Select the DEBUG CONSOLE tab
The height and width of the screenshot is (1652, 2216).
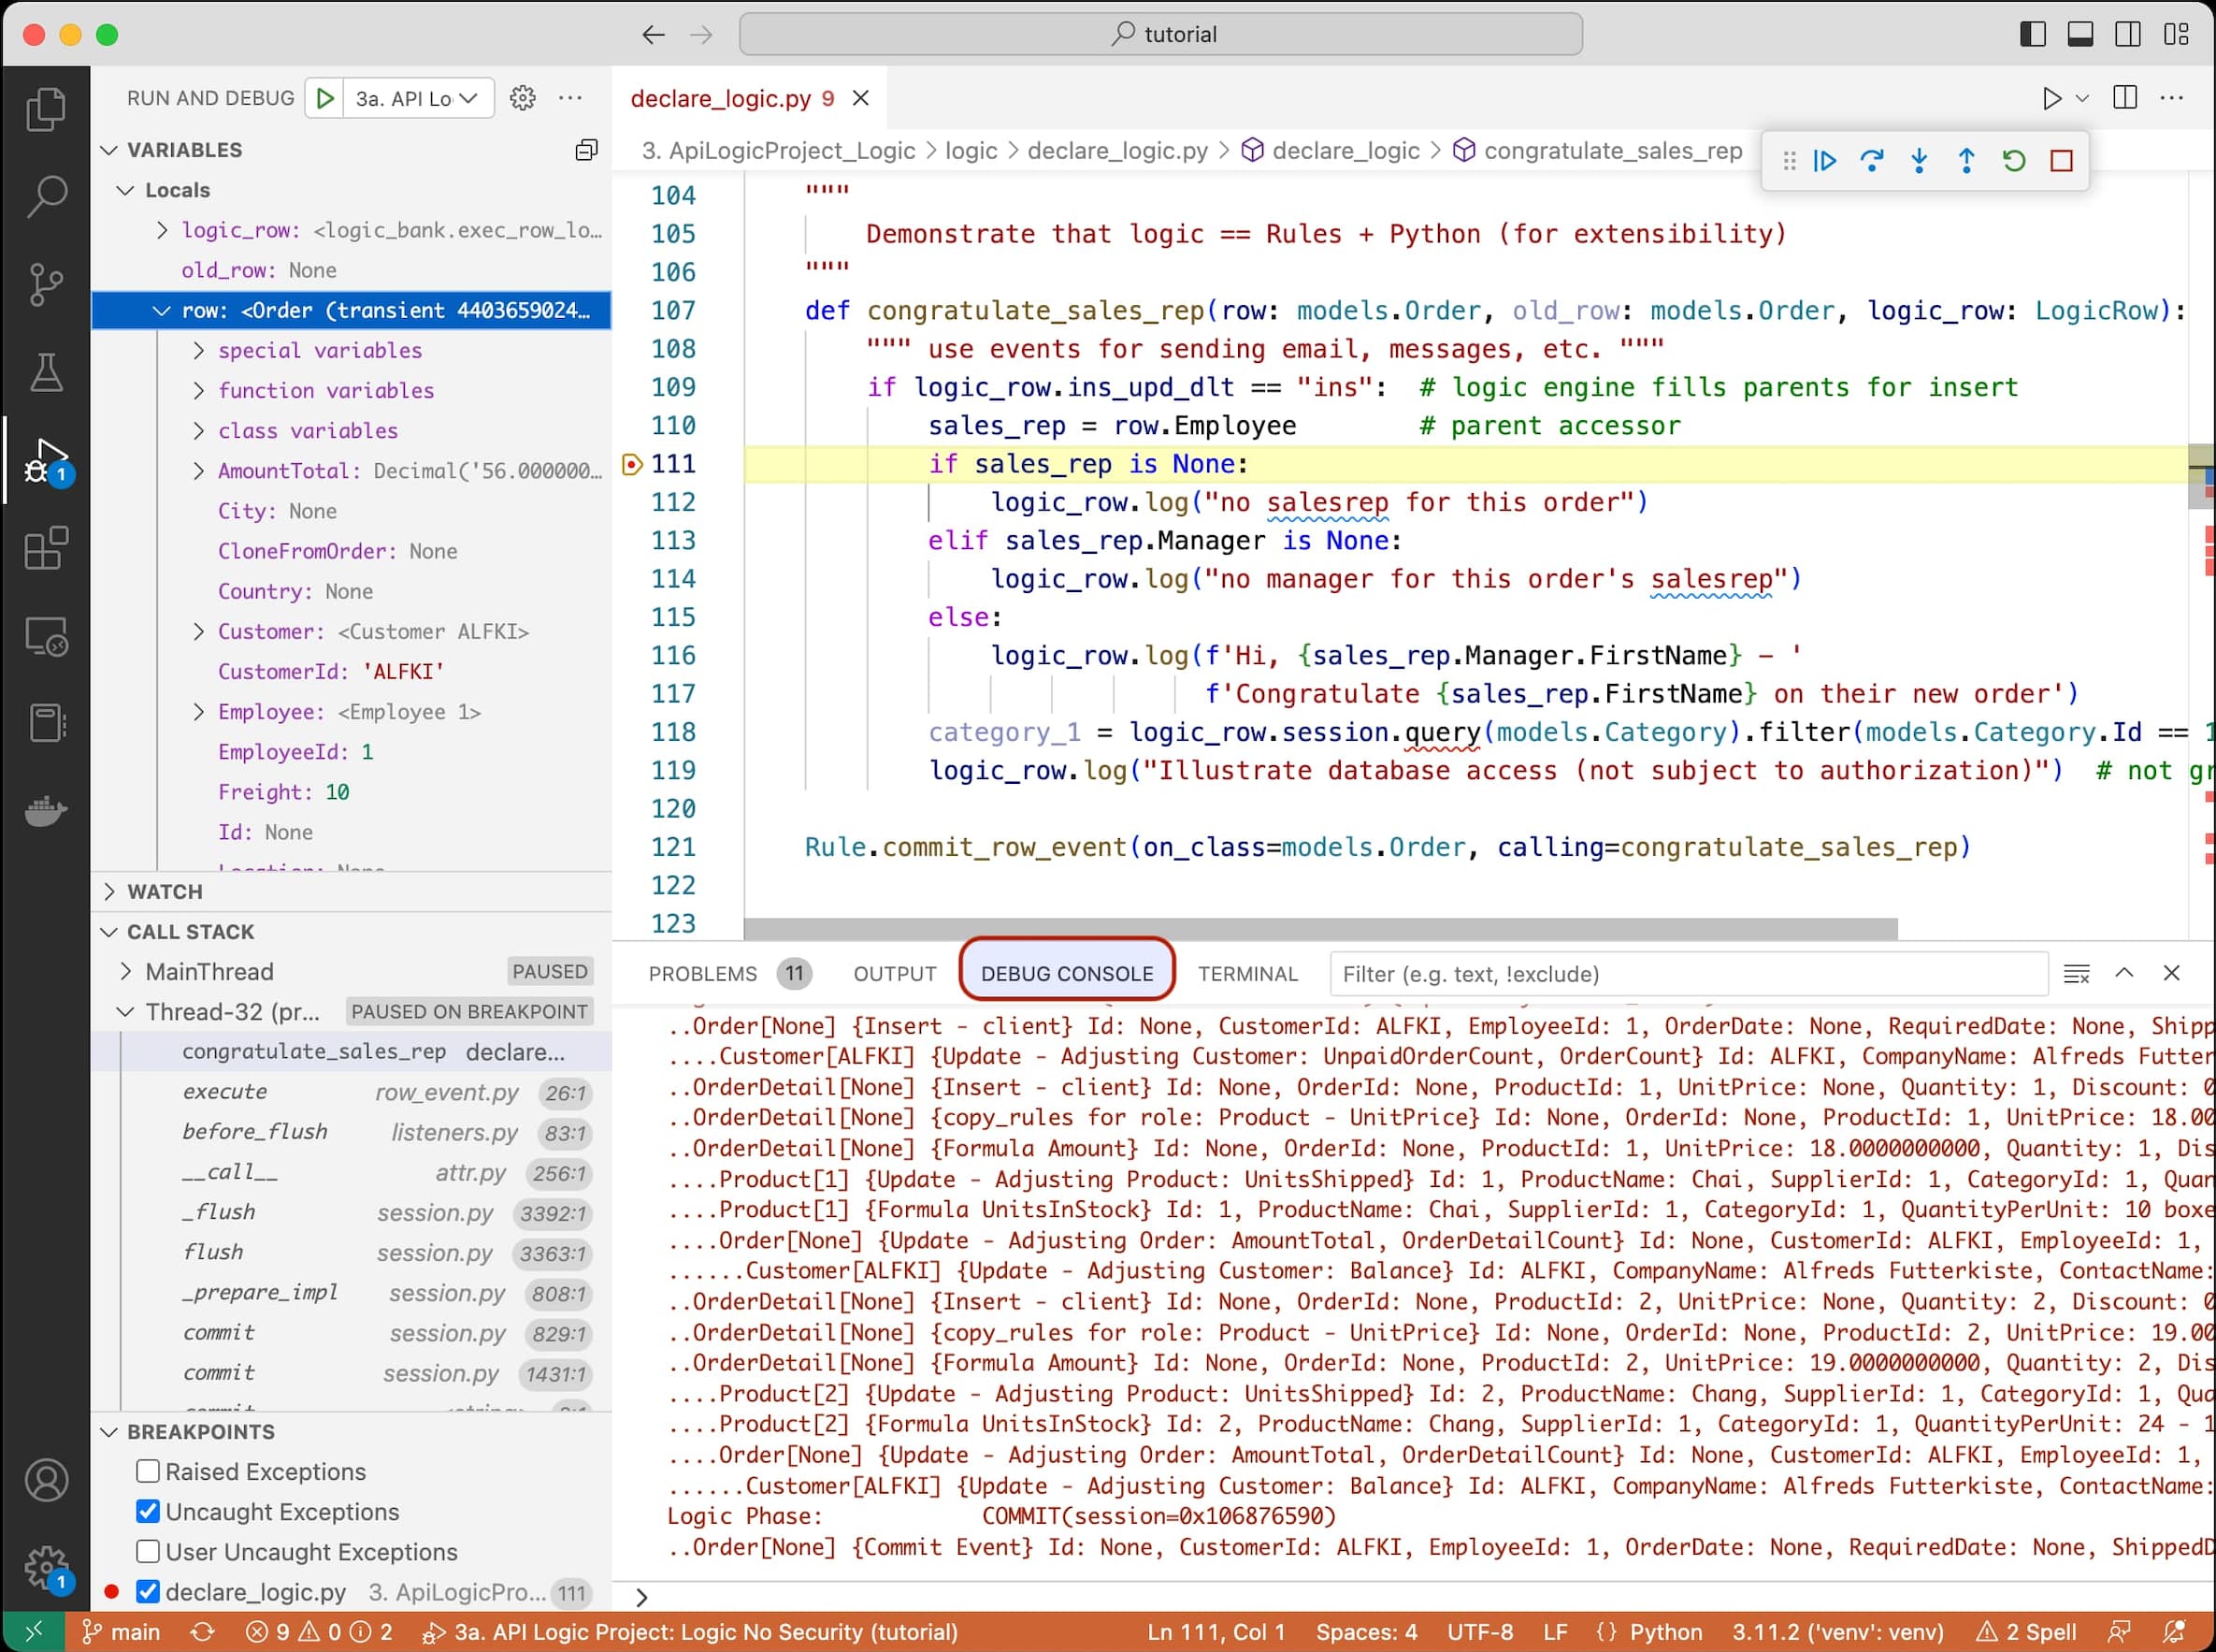point(1067,974)
